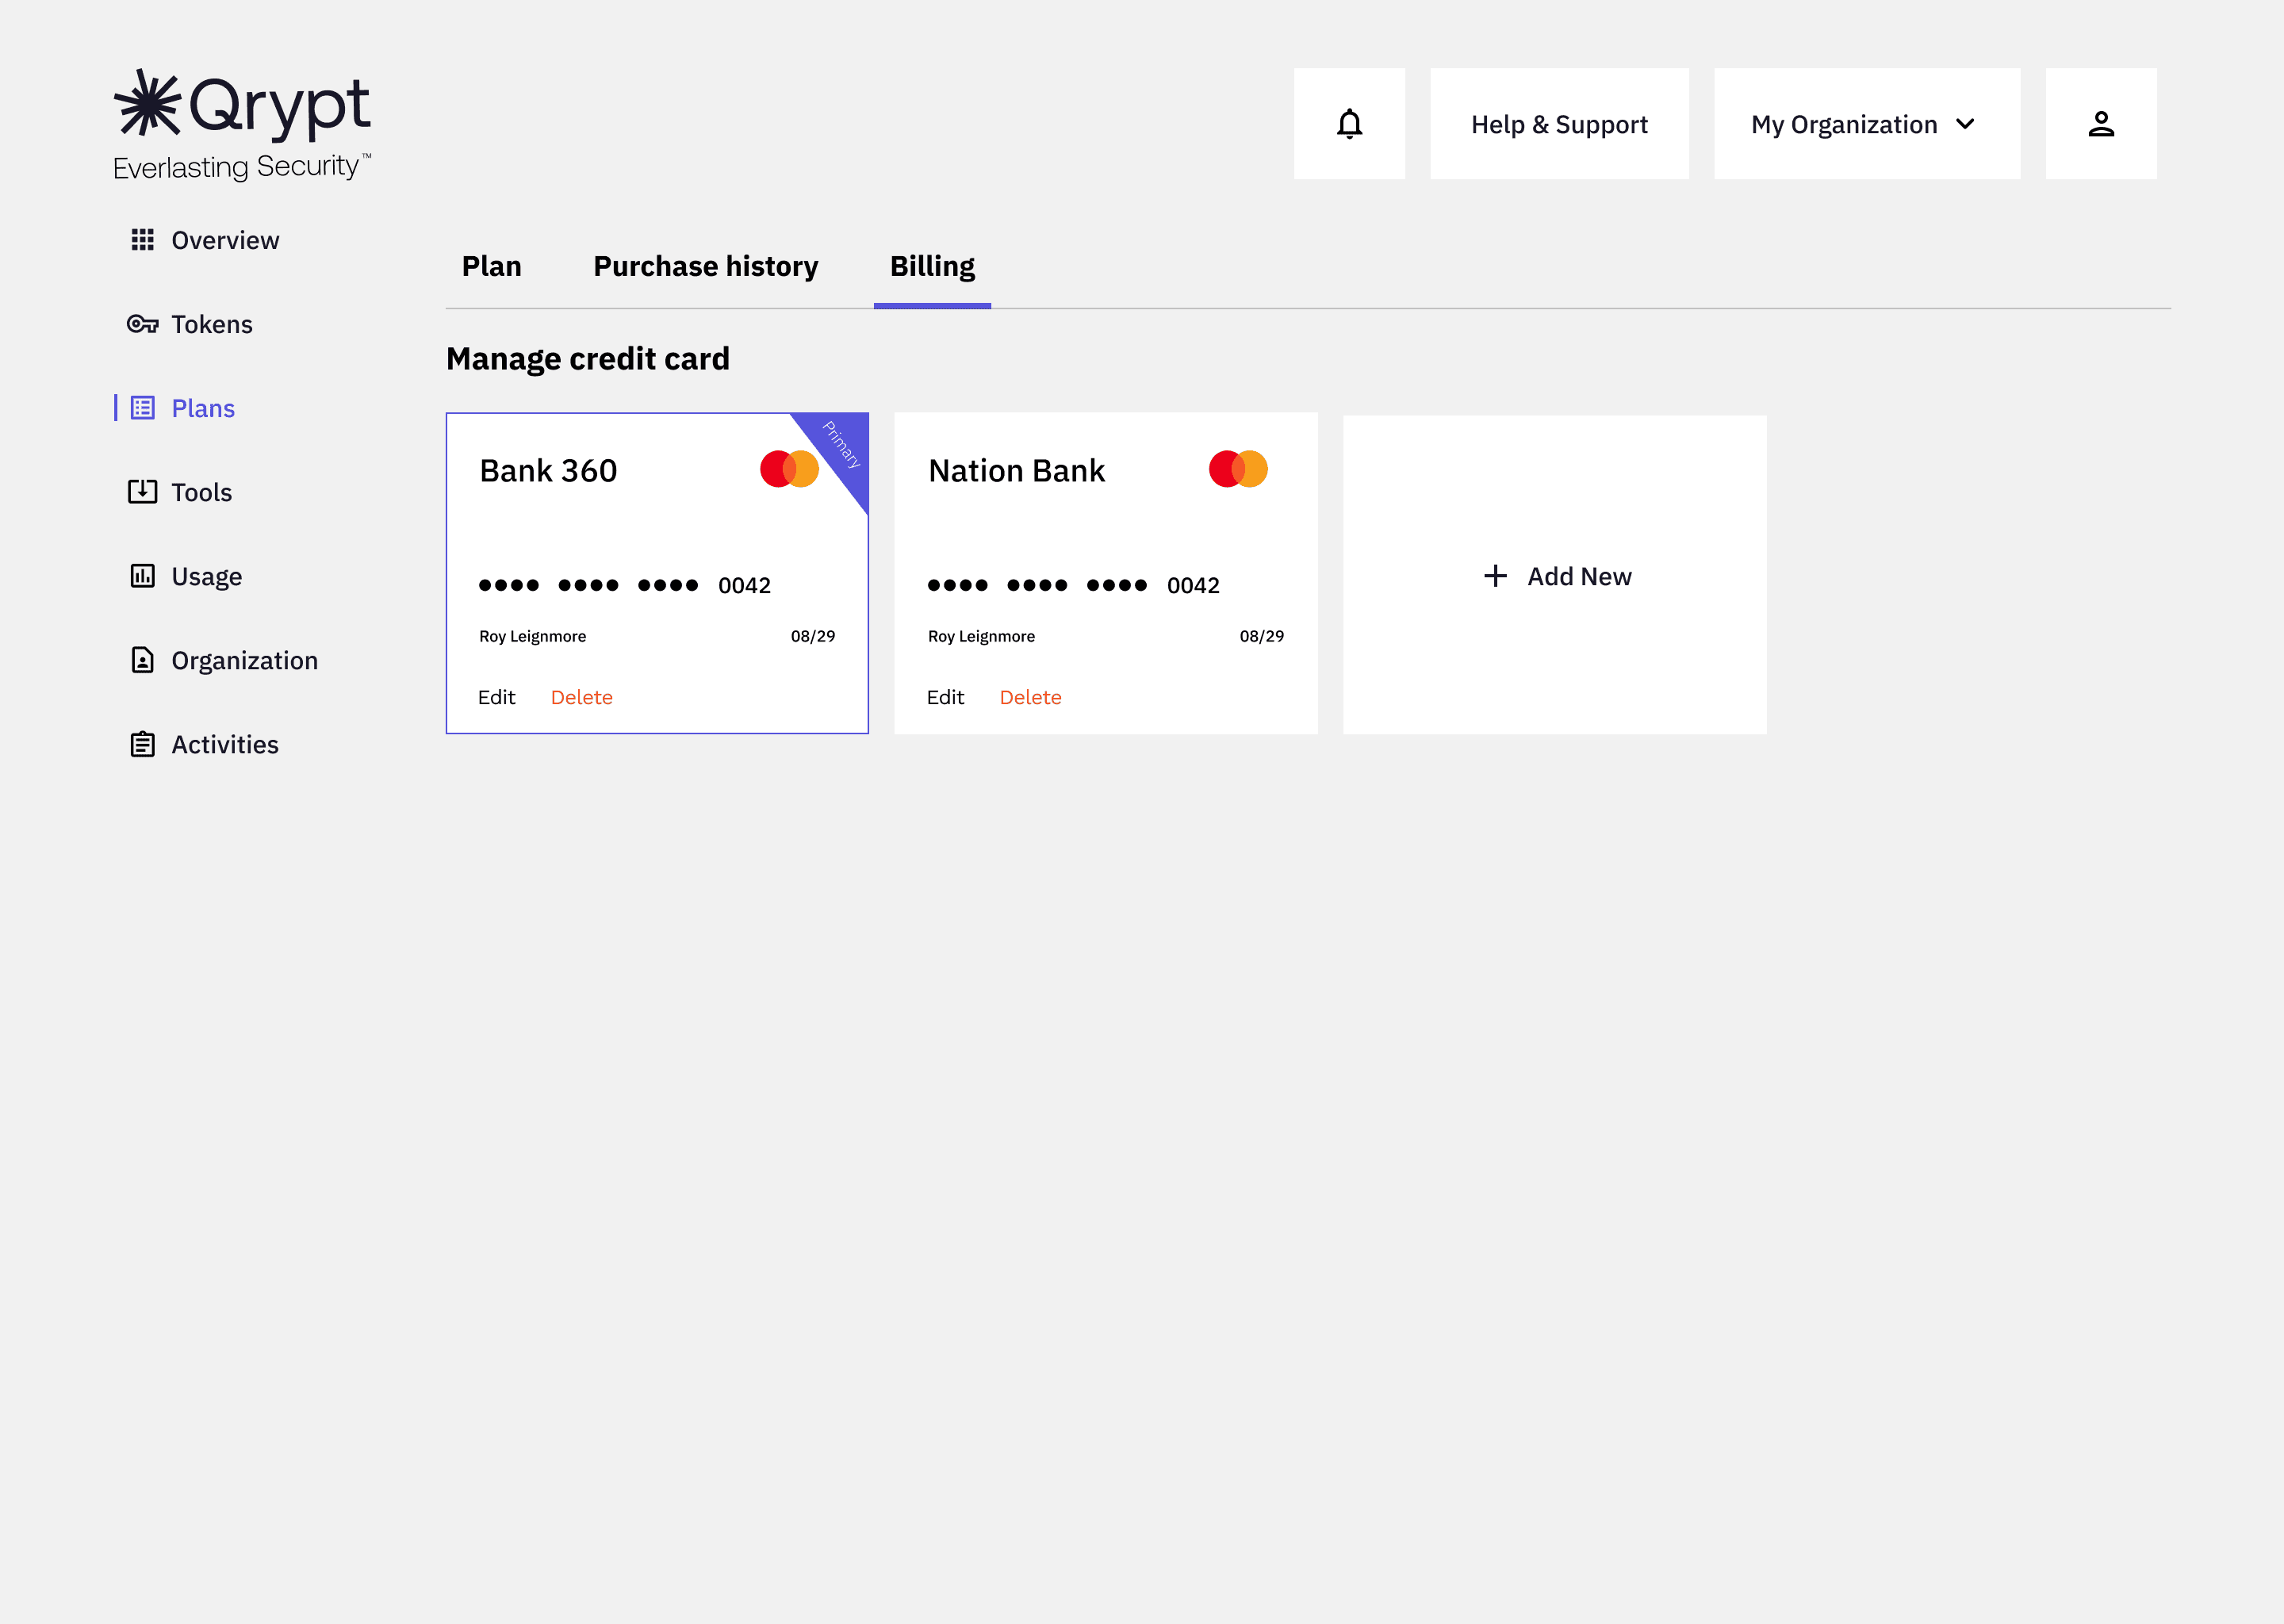Open Help & Support
The height and width of the screenshot is (1624, 2284).
coord(1559,124)
